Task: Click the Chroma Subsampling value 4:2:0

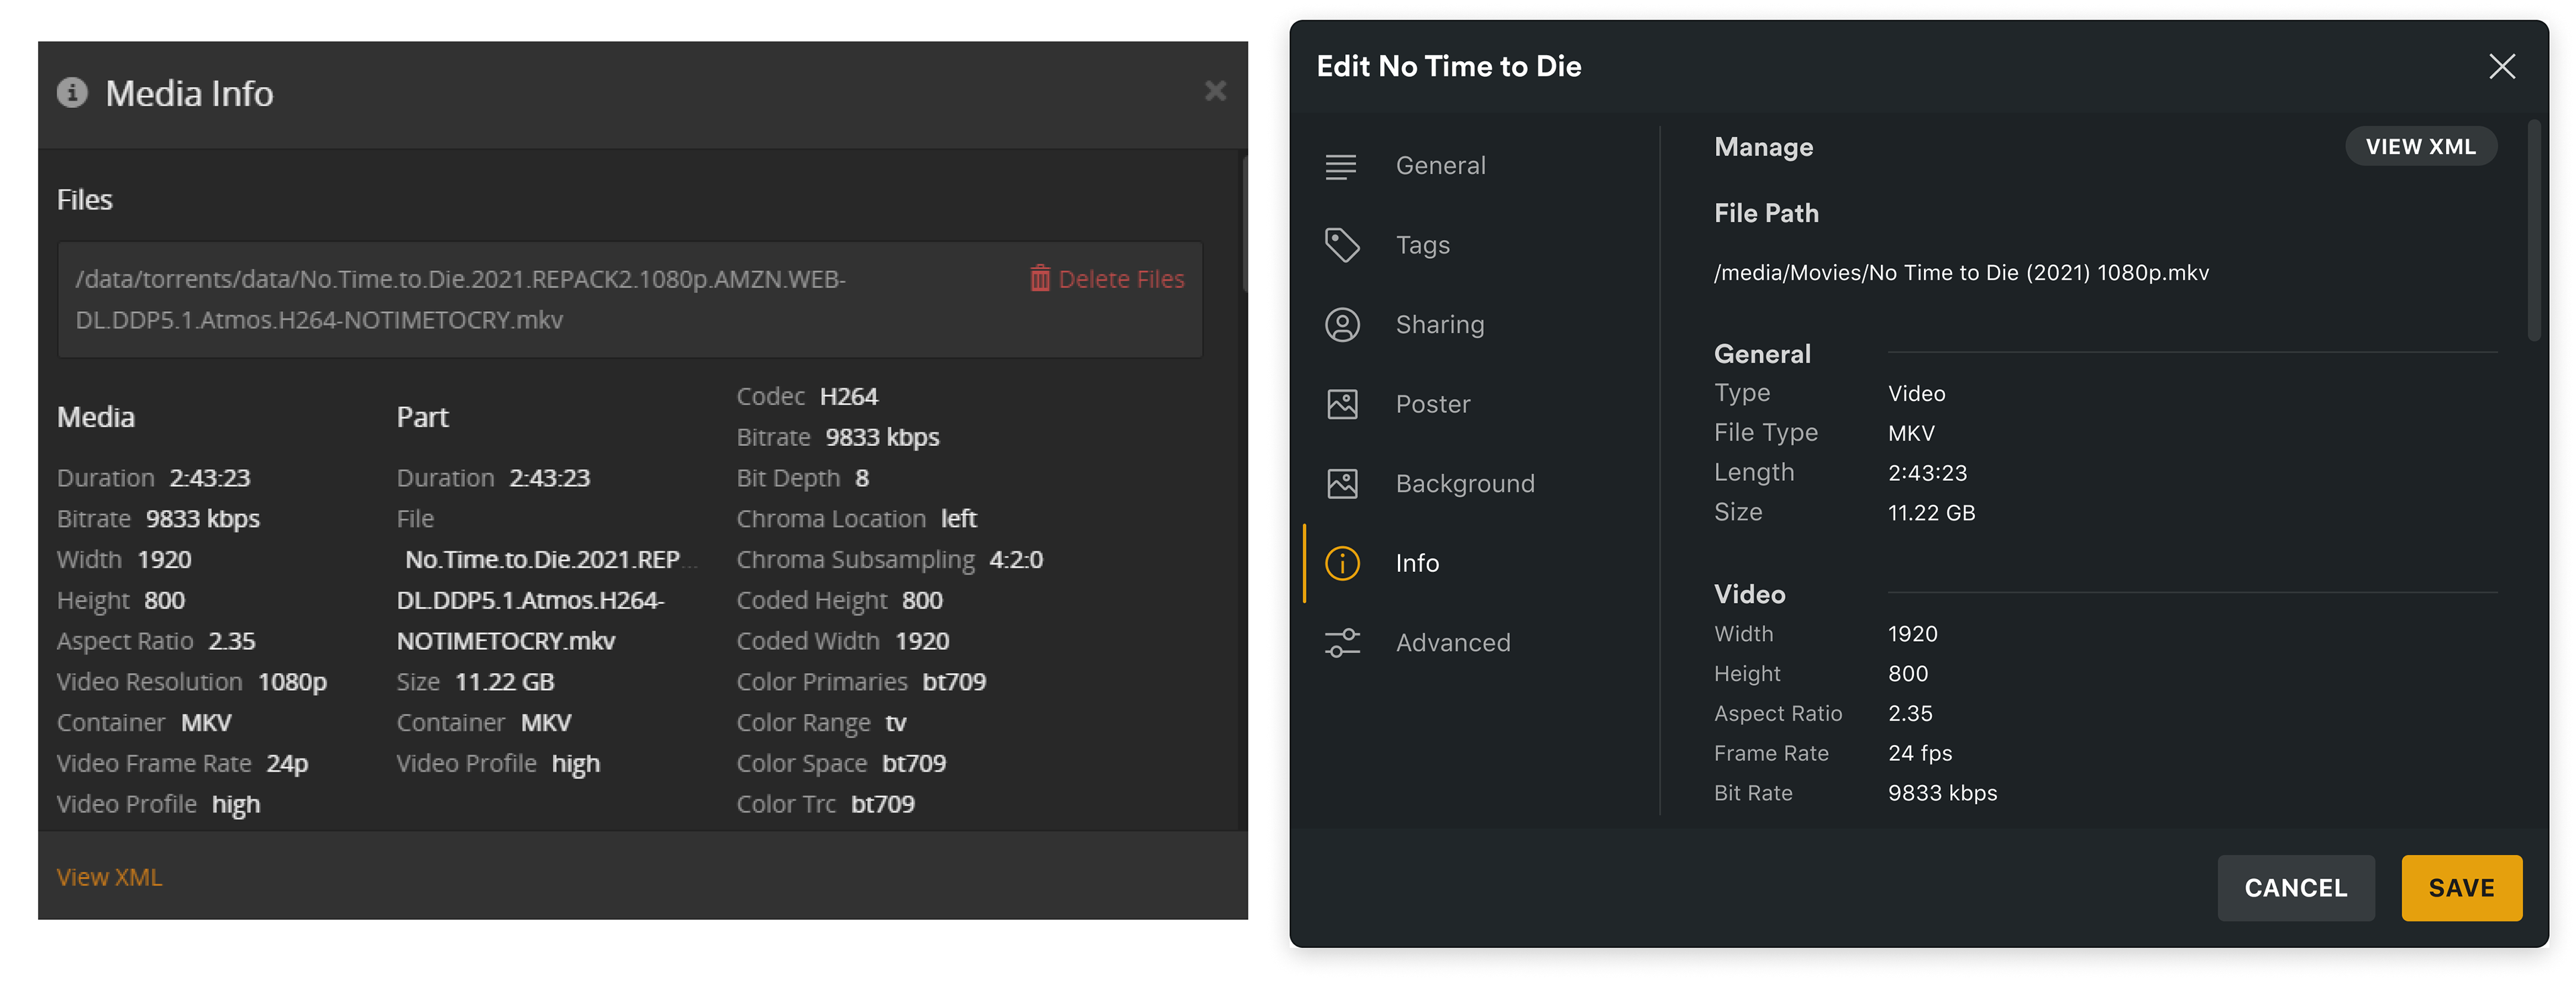Action: (x=1015, y=559)
